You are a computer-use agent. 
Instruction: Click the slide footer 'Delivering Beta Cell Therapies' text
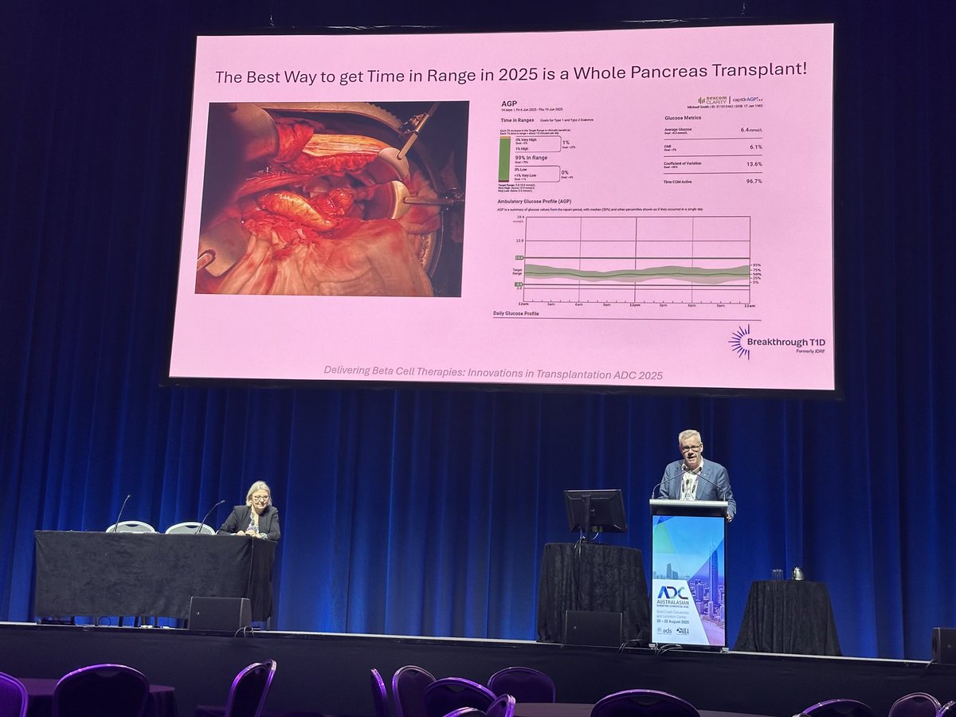pyautogui.click(x=493, y=373)
